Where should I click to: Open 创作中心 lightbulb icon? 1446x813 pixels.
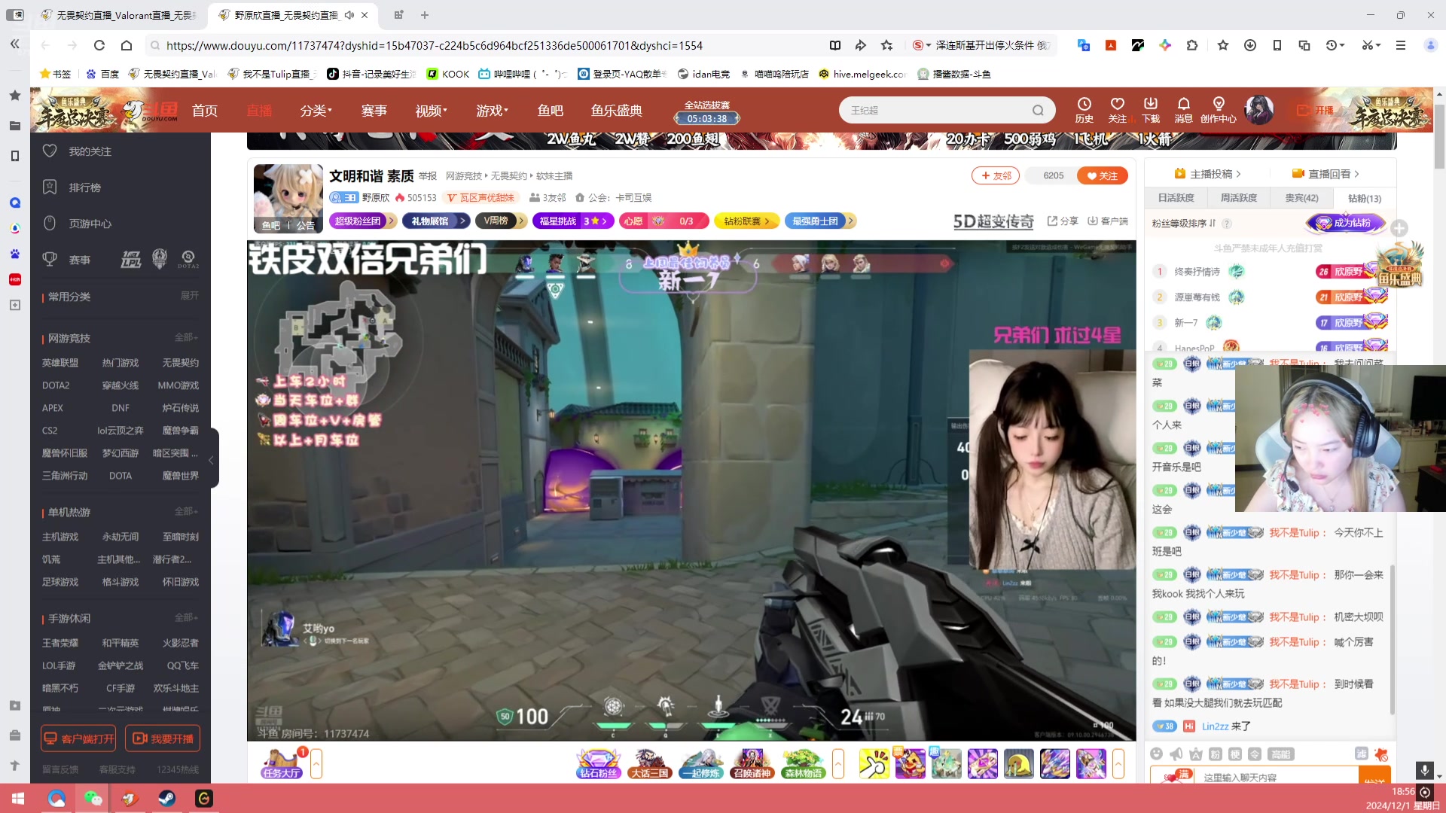[x=1218, y=105]
